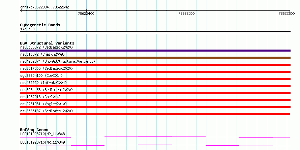The width and height of the screenshot is (300, 150).
Task: Click the right arrow on the coordinate ruler
Action: [289, 10]
